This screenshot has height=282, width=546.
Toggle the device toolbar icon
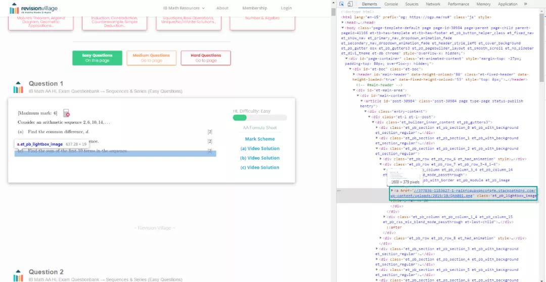349,4
